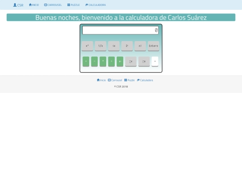This screenshot has width=242, height=181.
Task: Click the n! factorial button
Action: pos(140,46)
